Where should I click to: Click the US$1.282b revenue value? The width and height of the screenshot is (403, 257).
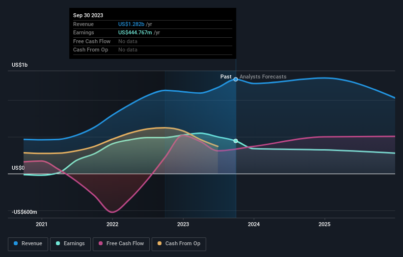(131, 24)
